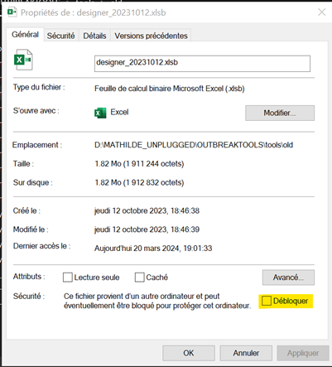Image resolution: width=332 pixels, height=367 pixels.
Task: Enable the "Lecture seule" checkbox
Action: tap(68, 278)
